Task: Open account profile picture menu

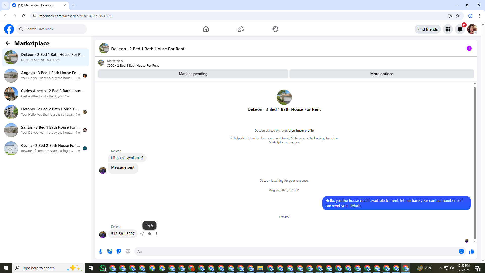Action: click(472, 29)
